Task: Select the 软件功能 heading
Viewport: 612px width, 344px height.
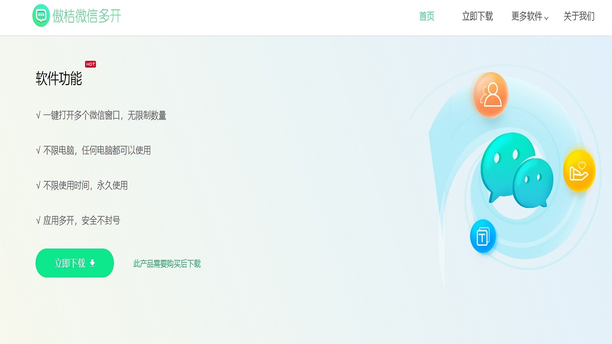Action: pyautogui.click(x=59, y=78)
